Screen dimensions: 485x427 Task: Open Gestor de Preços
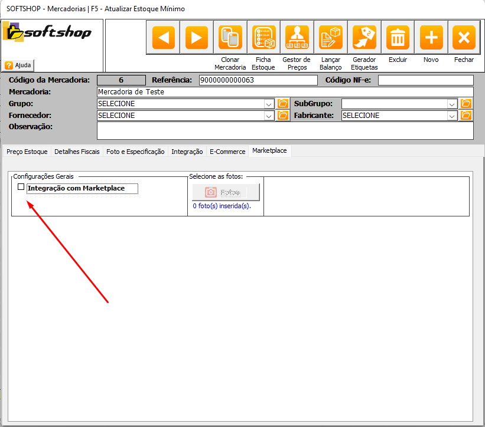point(297,38)
